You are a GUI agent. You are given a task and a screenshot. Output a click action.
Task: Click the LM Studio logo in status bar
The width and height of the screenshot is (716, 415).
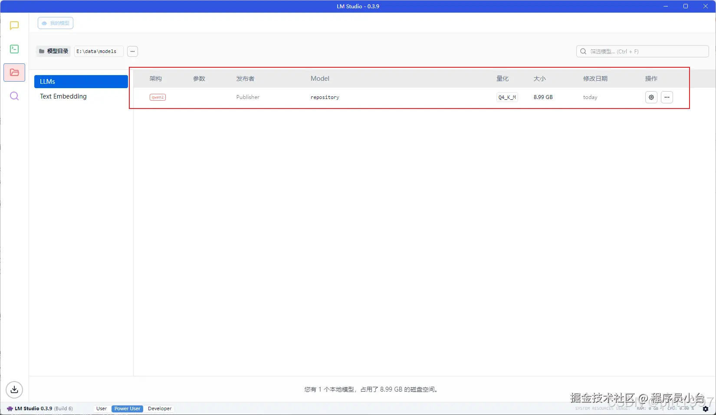coord(10,408)
